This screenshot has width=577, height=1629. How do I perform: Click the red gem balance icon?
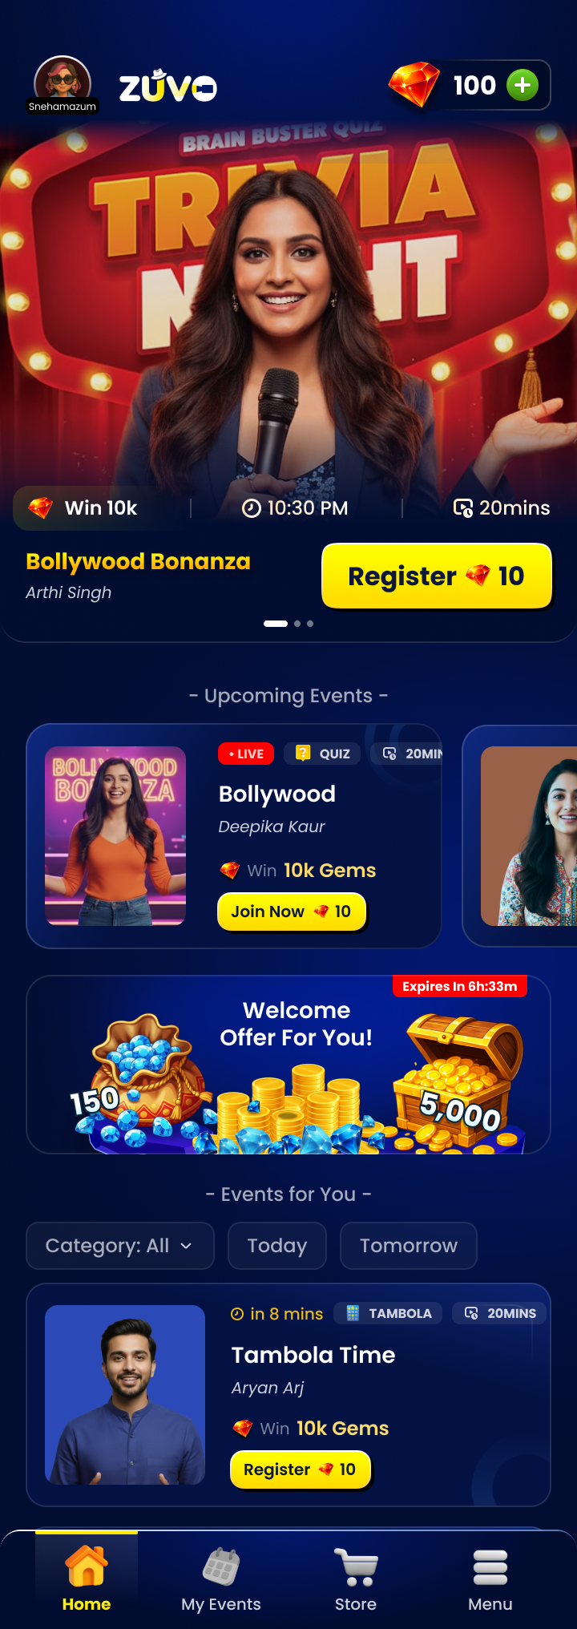(x=414, y=84)
